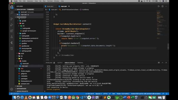Show errors and warnings from status bar
The image size is (178, 100).
coord(15,94)
